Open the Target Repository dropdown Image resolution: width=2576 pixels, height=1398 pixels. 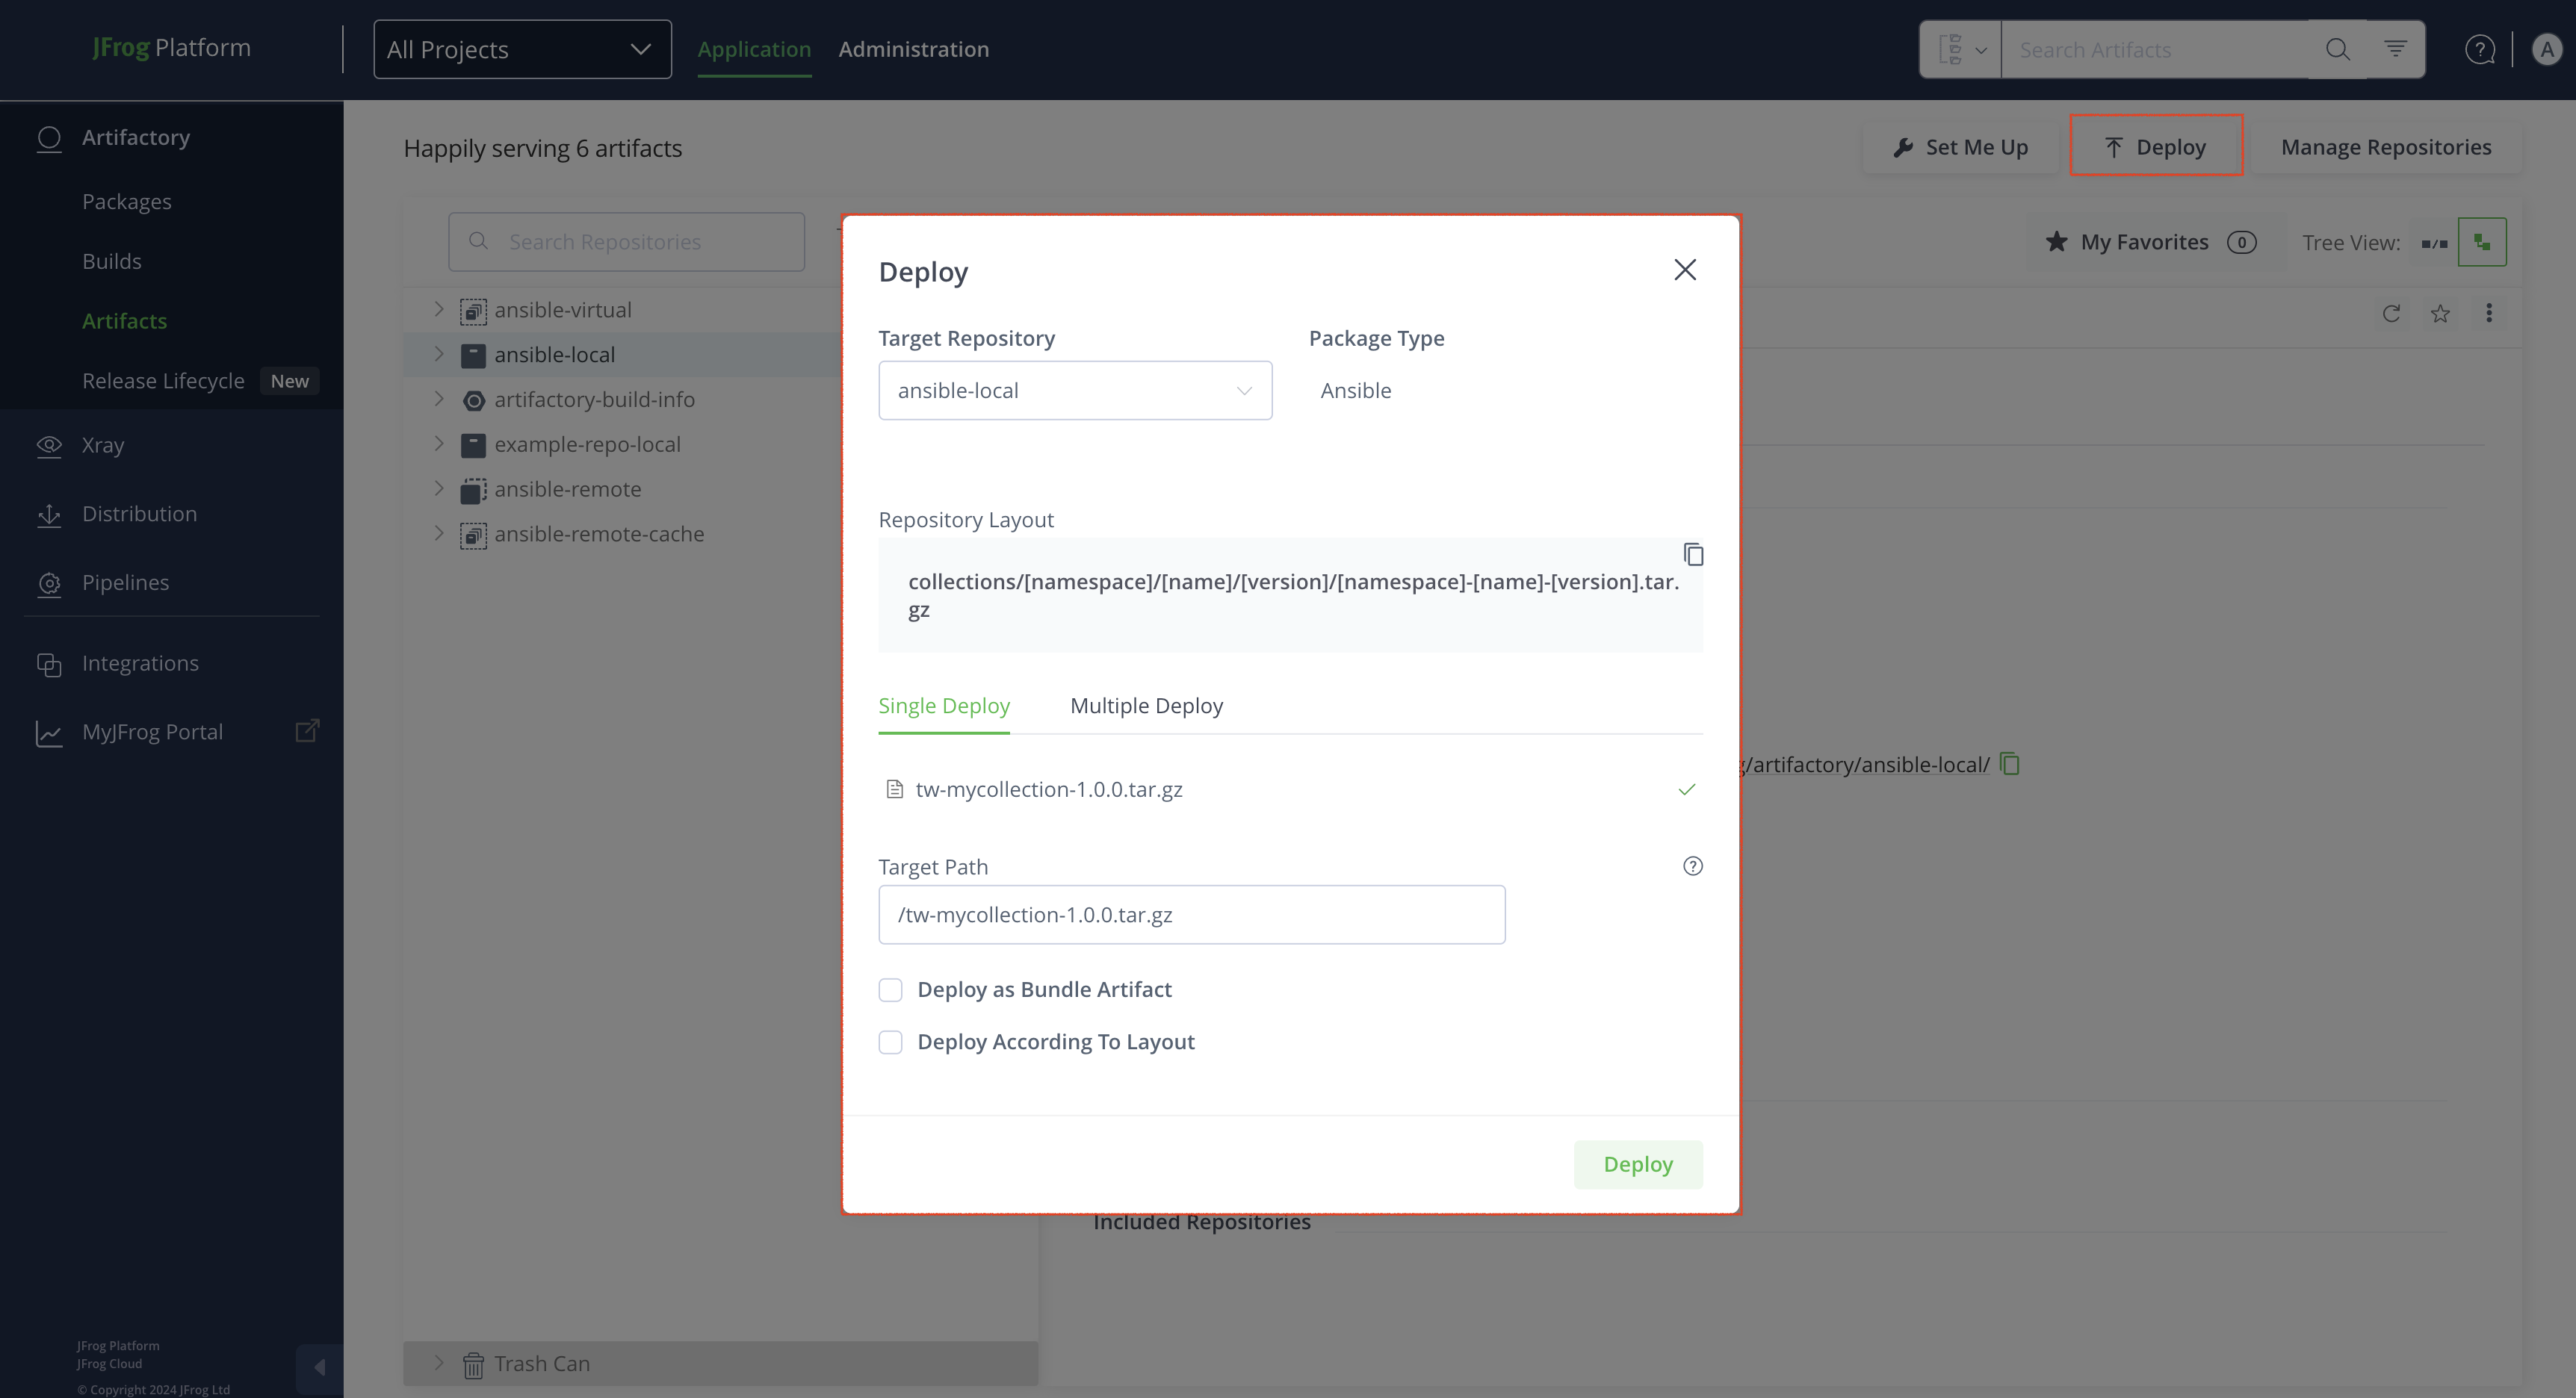click(1075, 391)
